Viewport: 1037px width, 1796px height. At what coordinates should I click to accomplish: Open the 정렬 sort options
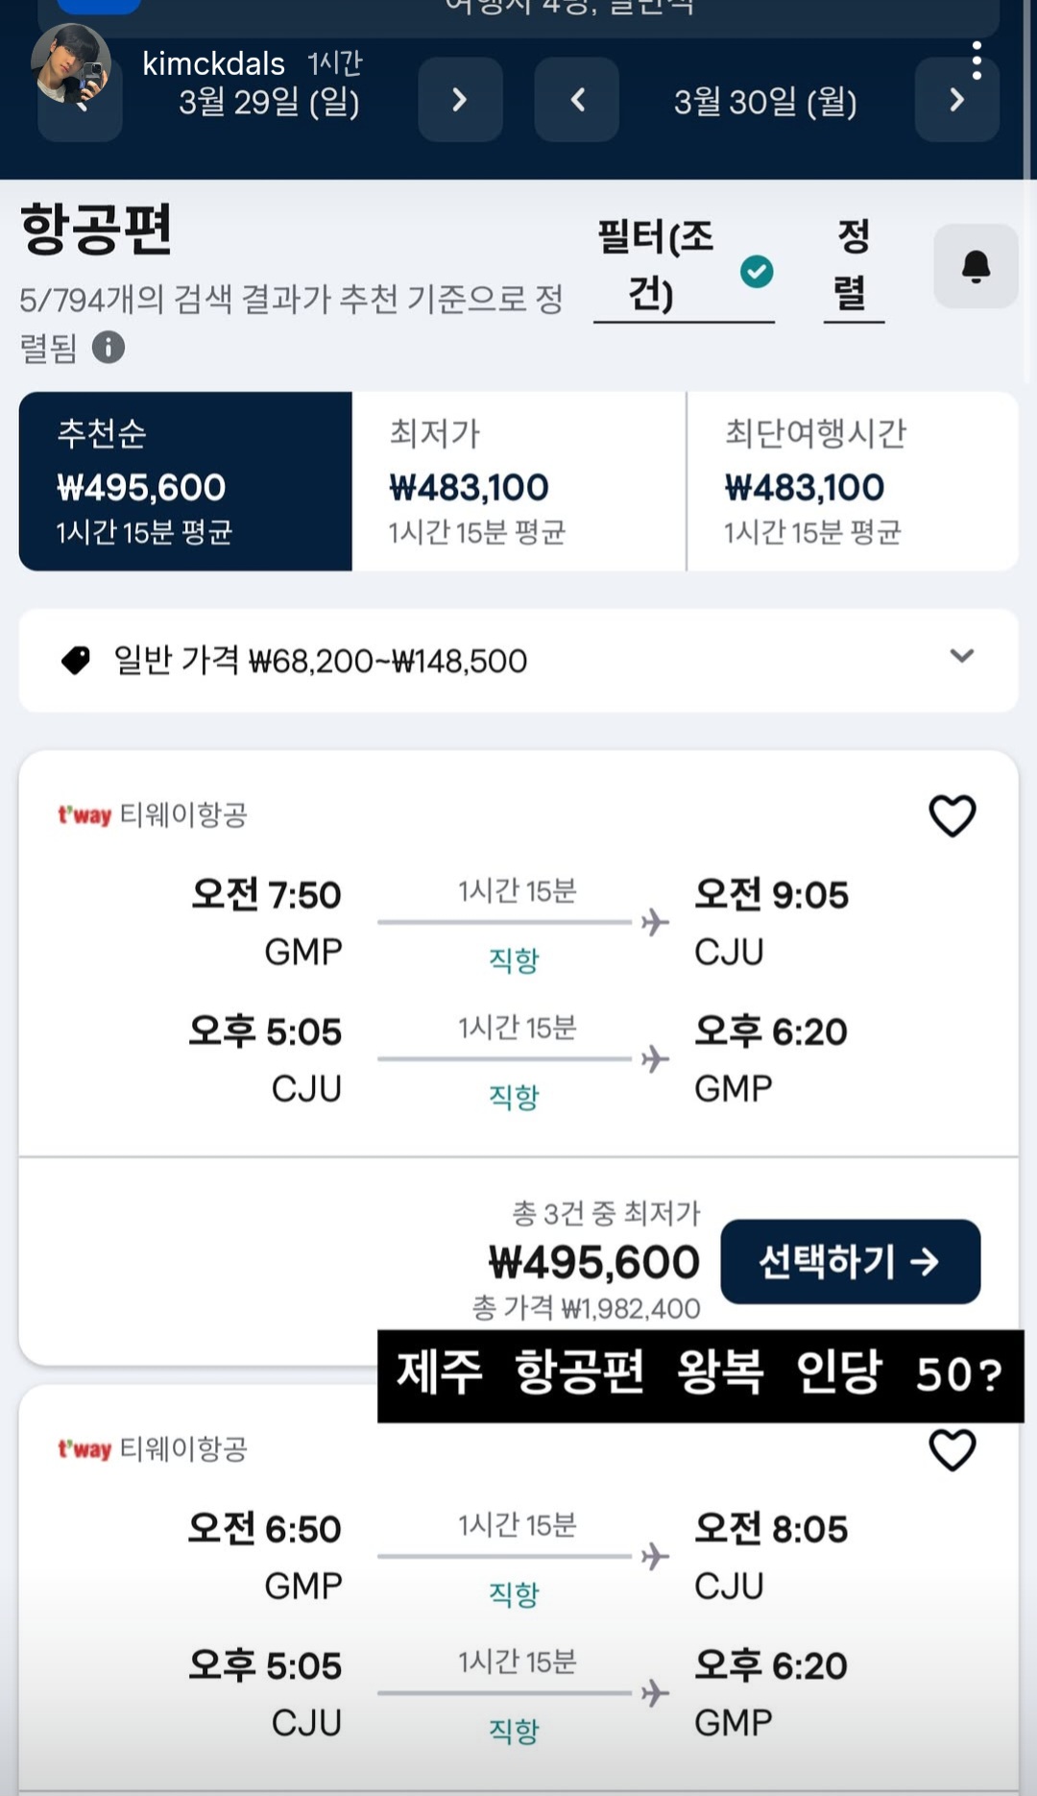click(853, 265)
